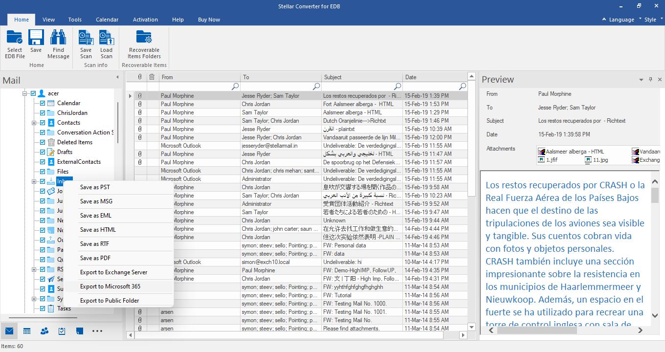Viewport: 665px width, 352px height.
Task: Open the View ribbon tab
Action: (48, 20)
